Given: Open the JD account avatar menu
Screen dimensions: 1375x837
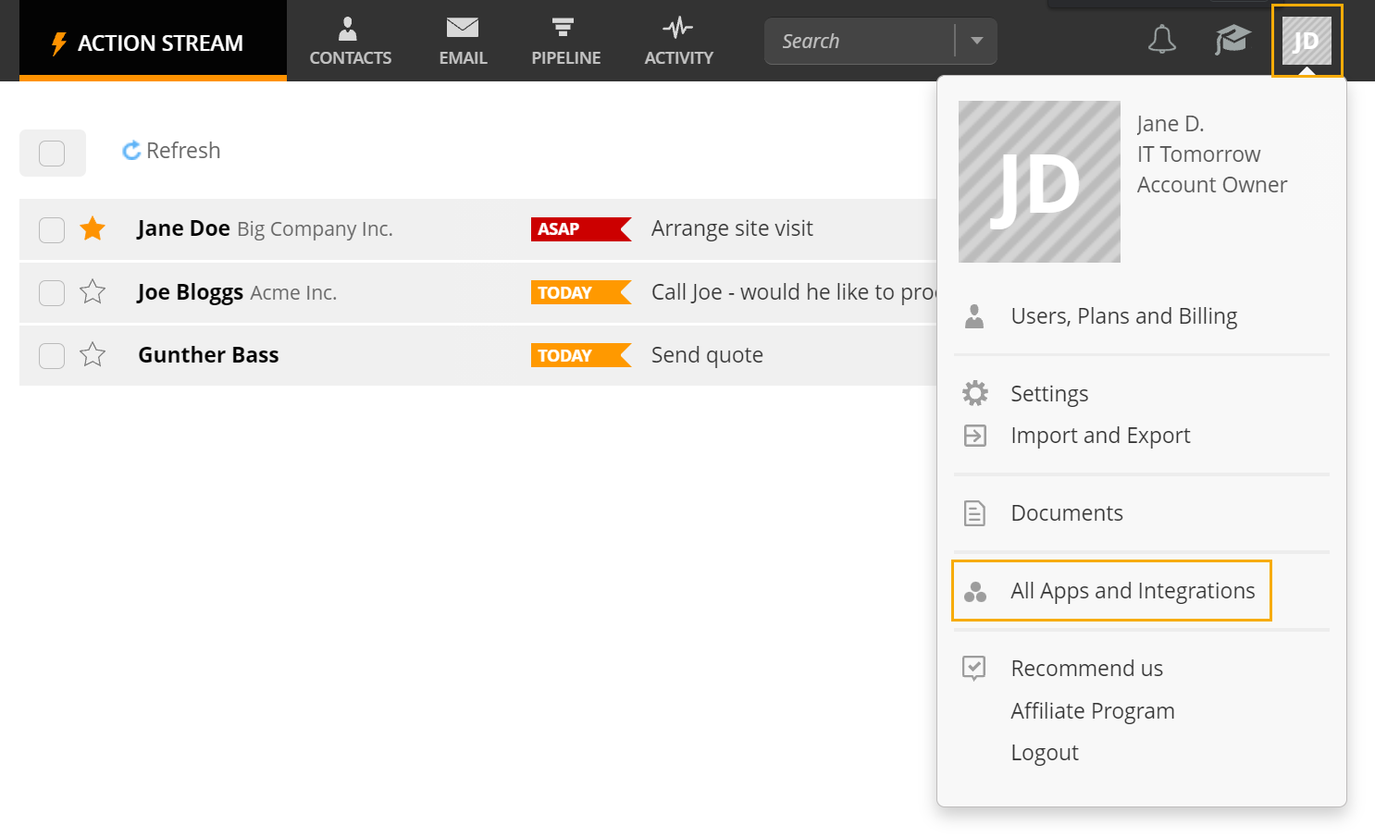Looking at the screenshot, I should [x=1307, y=41].
